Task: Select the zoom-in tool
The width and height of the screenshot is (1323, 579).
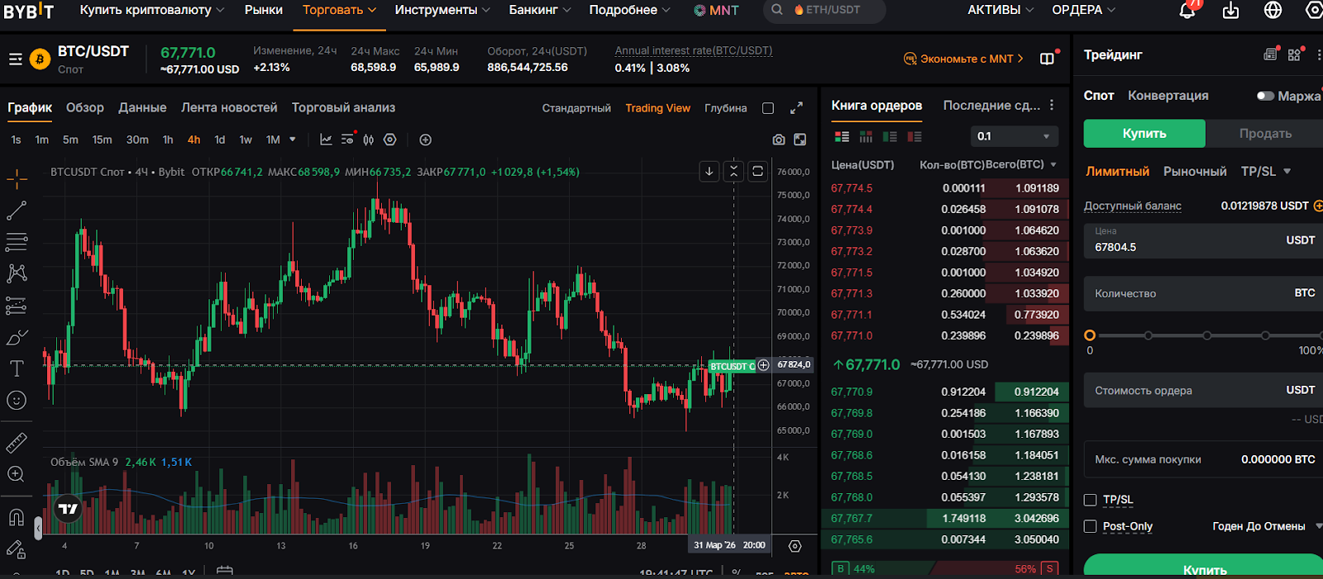Action: (x=17, y=474)
